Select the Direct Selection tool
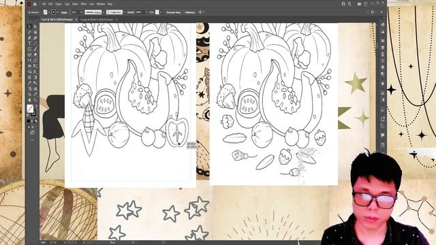Viewport: 436px width, 245px height. (x=35, y=26)
